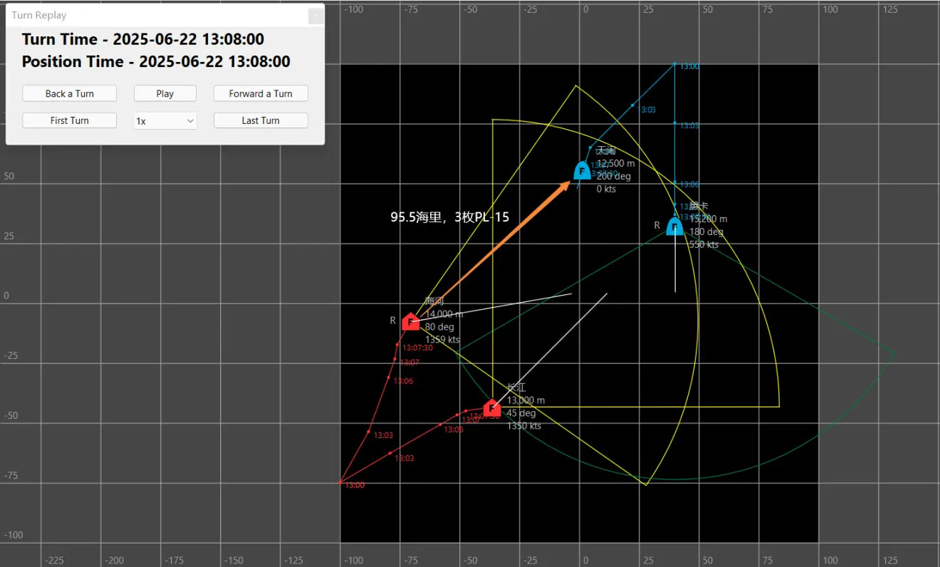The width and height of the screenshot is (940, 567).
Task: Click the 1350 kts speed label
Action: (523, 426)
